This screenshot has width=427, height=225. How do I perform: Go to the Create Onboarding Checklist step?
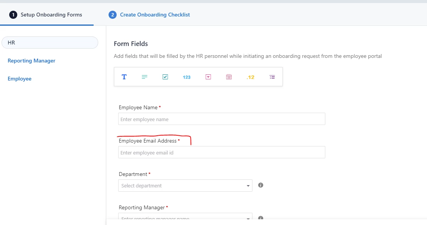point(149,15)
